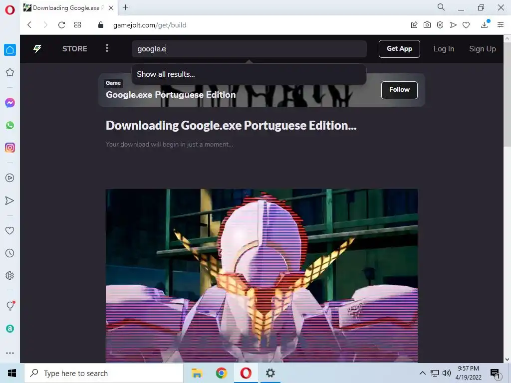Open the notification center icon
The width and height of the screenshot is (511, 383).
tap(495, 374)
